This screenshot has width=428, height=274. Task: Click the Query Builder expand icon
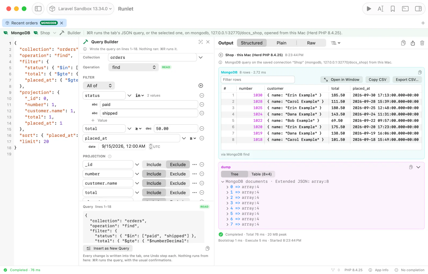click(x=201, y=42)
